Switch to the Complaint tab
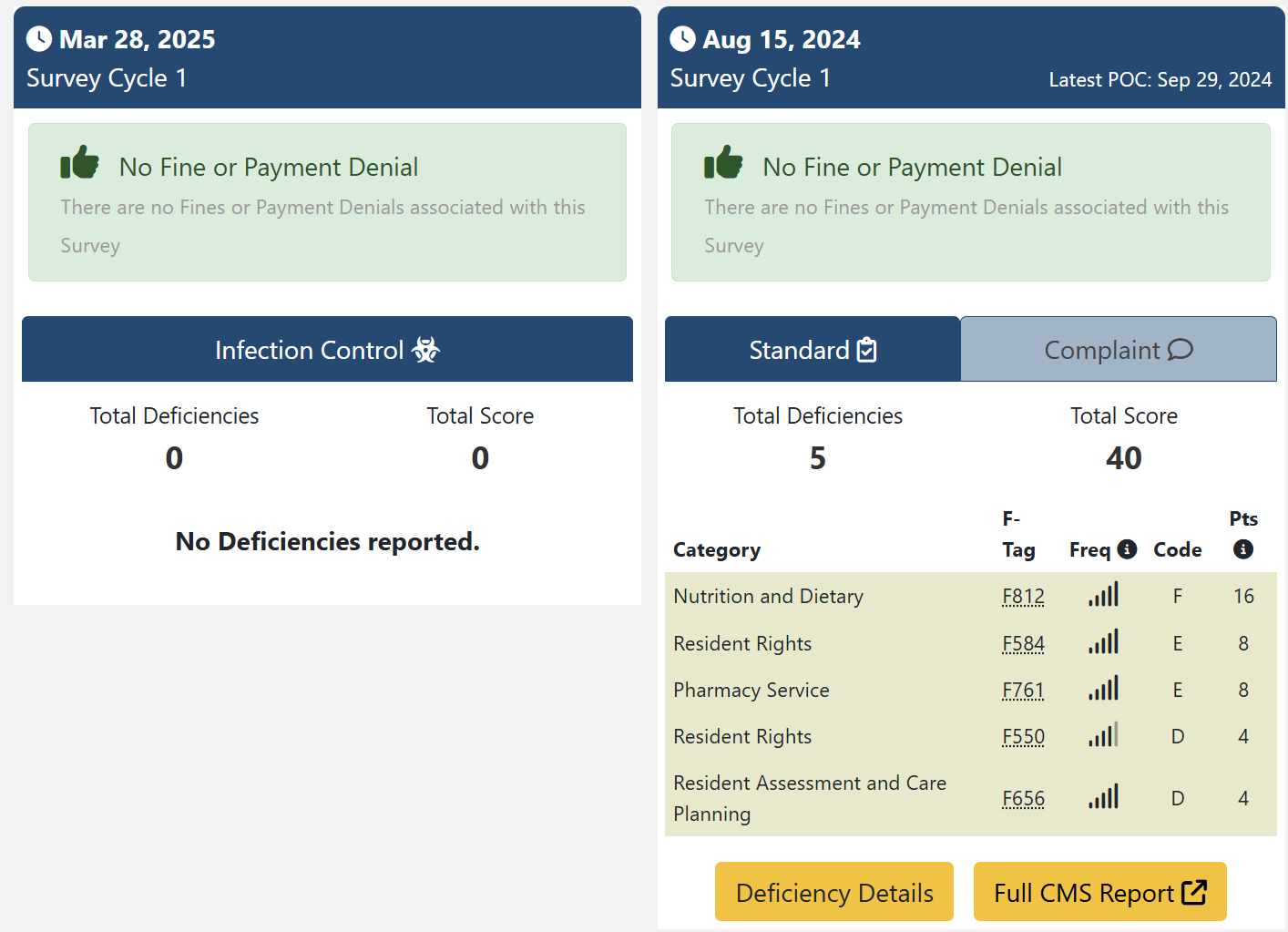 pyautogui.click(x=1118, y=350)
